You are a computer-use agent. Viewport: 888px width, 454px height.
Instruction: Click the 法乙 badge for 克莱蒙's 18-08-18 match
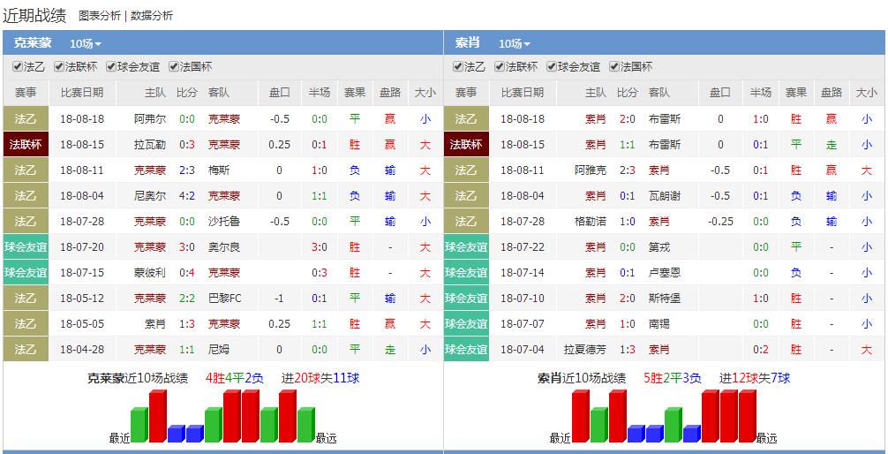26,118
